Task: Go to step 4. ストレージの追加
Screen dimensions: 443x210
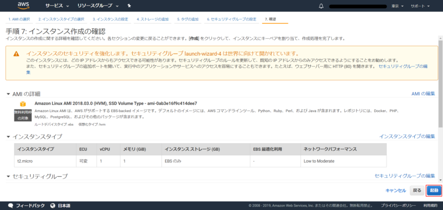Action: coord(153,19)
